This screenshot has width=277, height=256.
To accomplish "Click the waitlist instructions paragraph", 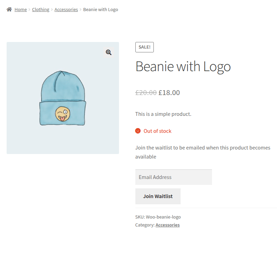I will tap(203, 152).
